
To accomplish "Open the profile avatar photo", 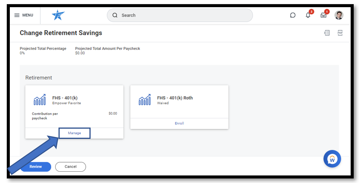I will point(339,15).
